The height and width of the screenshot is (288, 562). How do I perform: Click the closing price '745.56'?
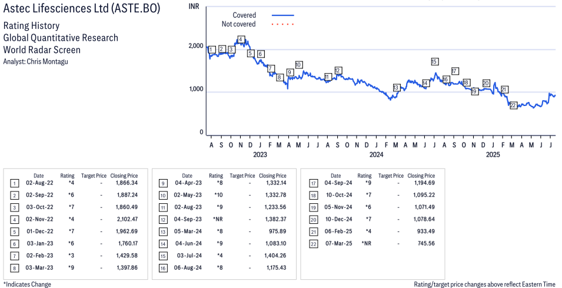pyautogui.click(x=426, y=243)
